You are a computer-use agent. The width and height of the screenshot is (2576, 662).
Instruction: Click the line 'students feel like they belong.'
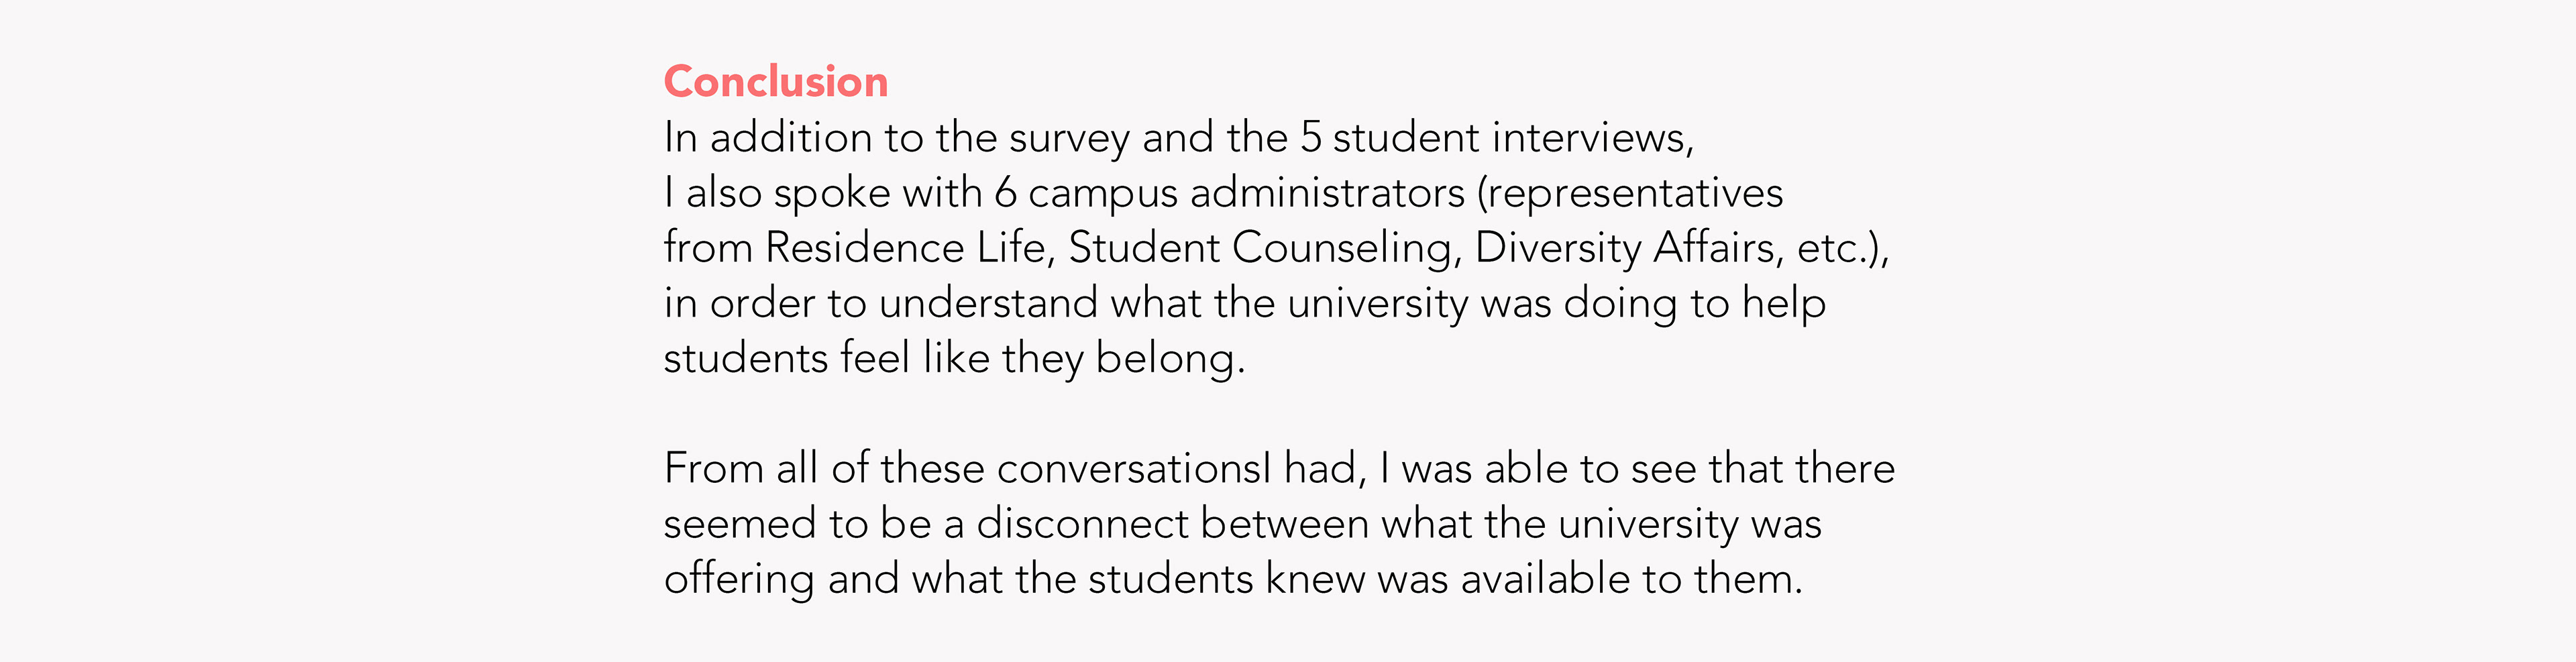pos(954,358)
